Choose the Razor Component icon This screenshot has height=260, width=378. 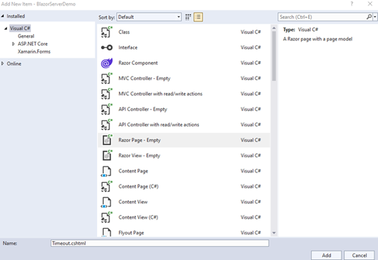pyautogui.click(x=106, y=63)
